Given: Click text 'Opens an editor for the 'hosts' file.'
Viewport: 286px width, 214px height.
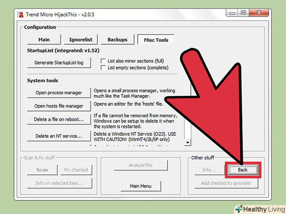Looking at the screenshot, I should (x=128, y=104).
